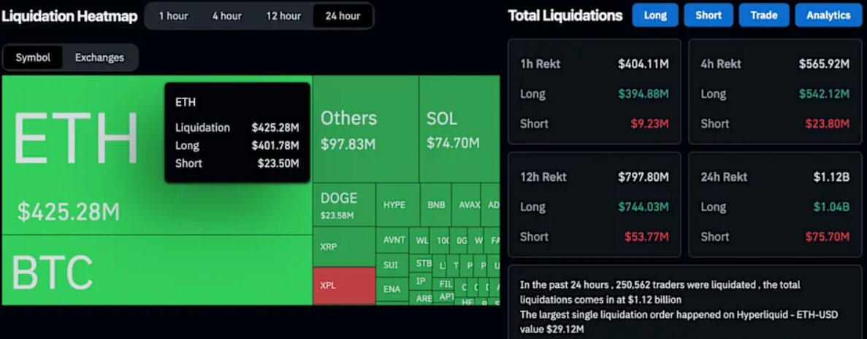Open the Trade button

pyautogui.click(x=763, y=15)
